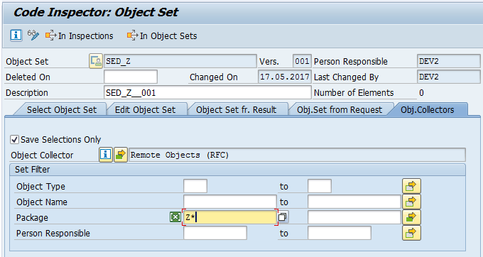Click the Description input field
This screenshot has height=257, width=483.
[207, 92]
